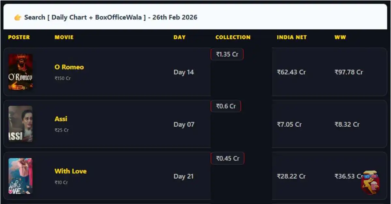Click the Assi poster
Viewport: 391px width, 204px height.
point(21,124)
